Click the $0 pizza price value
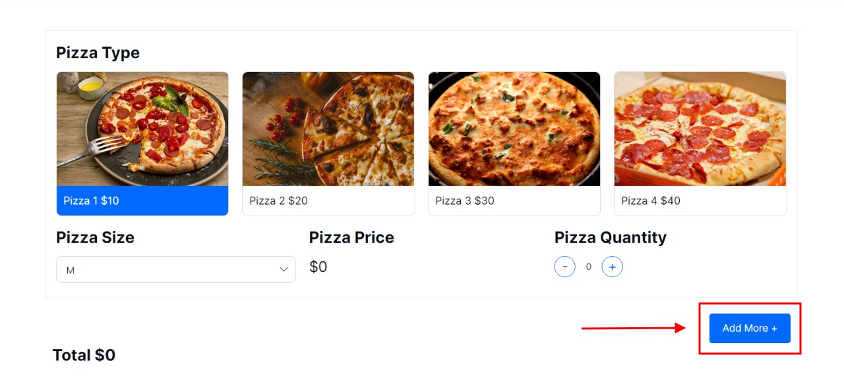This screenshot has width=844, height=380. tap(318, 267)
